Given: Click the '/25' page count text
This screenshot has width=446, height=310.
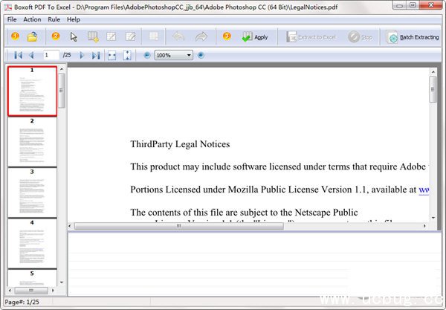Looking at the screenshot, I should (x=67, y=55).
